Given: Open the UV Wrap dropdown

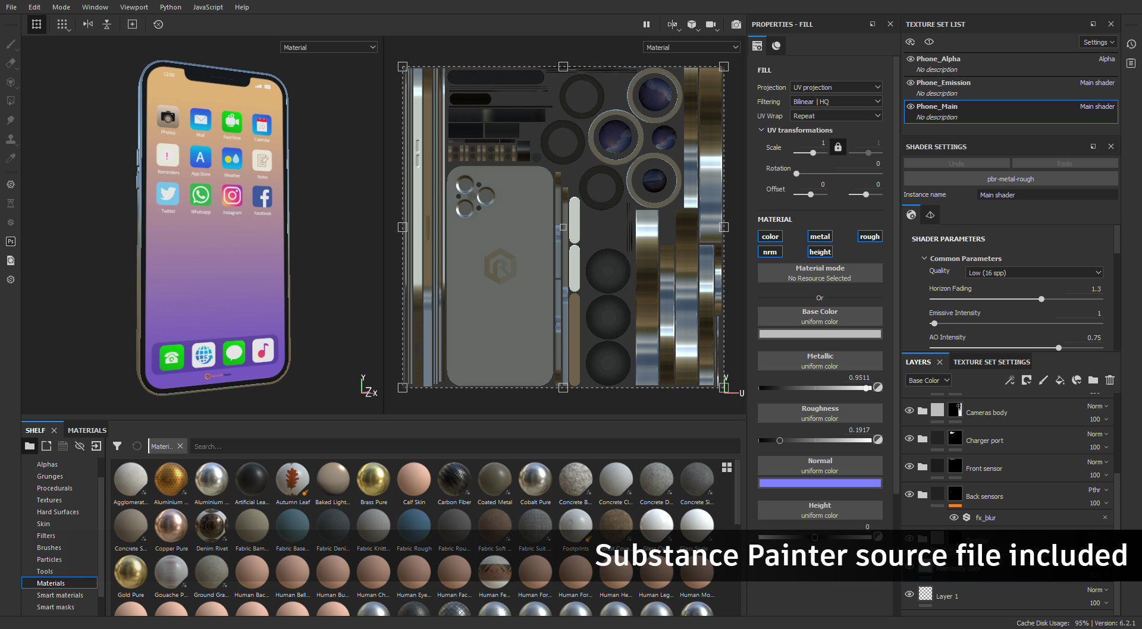Looking at the screenshot, I should (x=836, y=116).
